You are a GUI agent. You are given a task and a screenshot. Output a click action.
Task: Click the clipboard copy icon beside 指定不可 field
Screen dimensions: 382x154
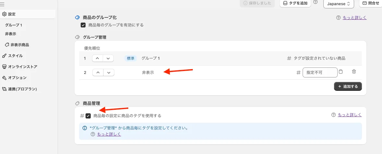[x=341, y=72]
